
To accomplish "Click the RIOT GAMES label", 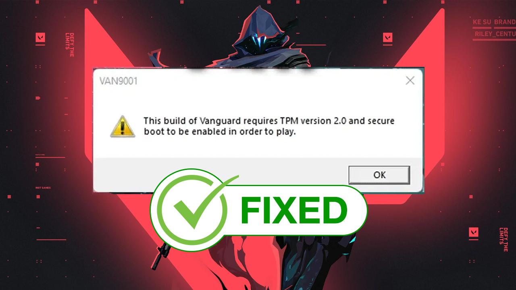I will (43, 188).
